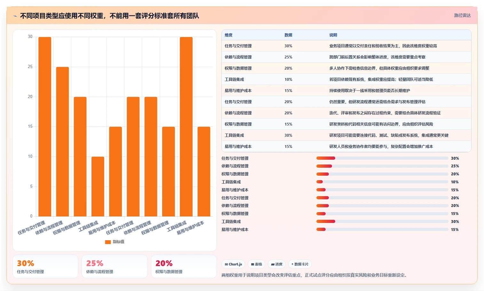The width and height of the screenshot is (484, 291).
Task: Click the footer note starting '两组权重用于说明'
Action: click(315, 275)
